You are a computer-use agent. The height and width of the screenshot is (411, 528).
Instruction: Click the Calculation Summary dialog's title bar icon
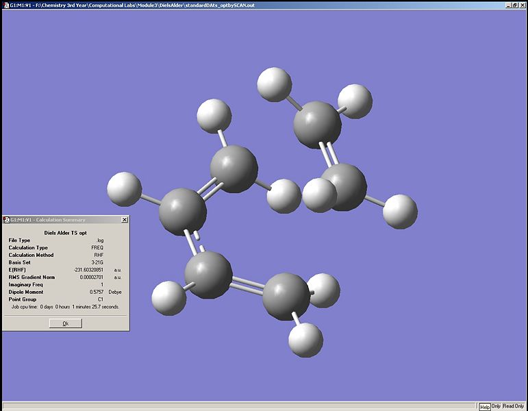6,220
